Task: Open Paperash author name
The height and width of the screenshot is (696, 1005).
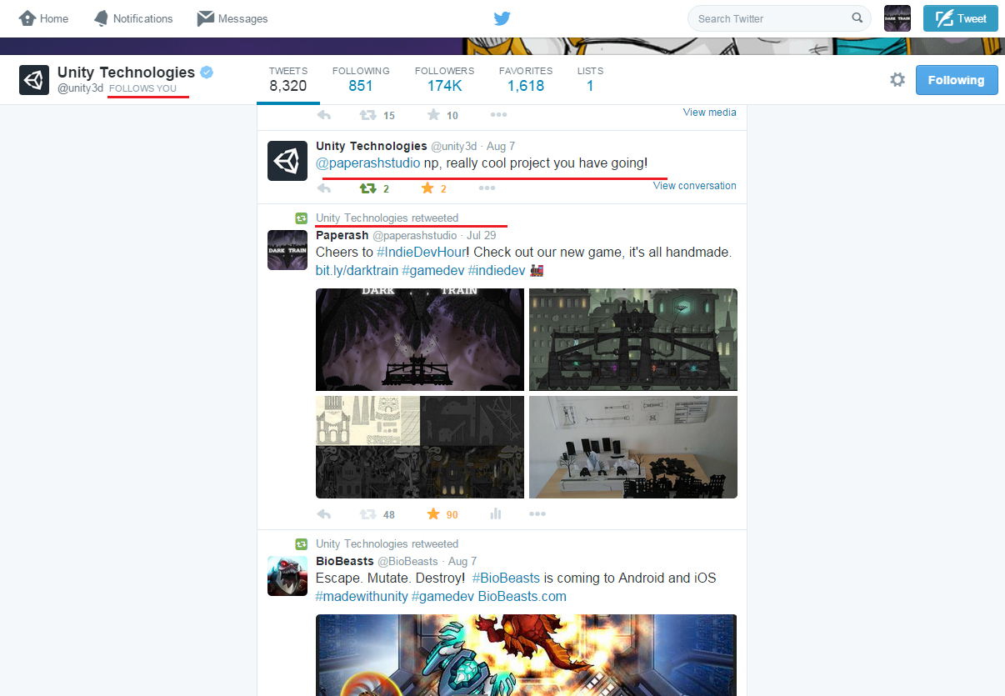Action: pos(342,235)
